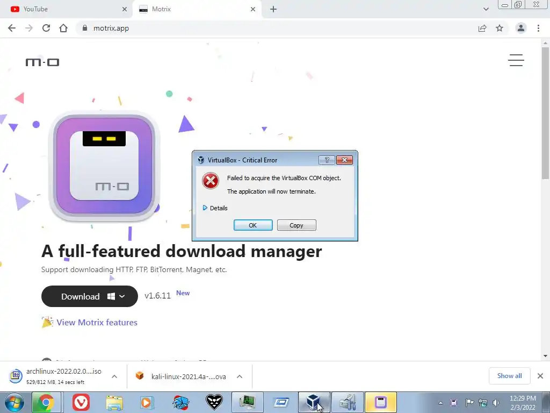
Task: Open Windows Media Player from taskbar
Action: coord(147,402)
